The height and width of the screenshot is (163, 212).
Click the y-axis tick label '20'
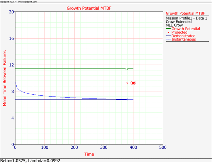11,12
